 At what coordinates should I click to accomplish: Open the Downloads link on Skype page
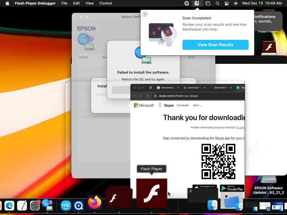click(183, 105)
